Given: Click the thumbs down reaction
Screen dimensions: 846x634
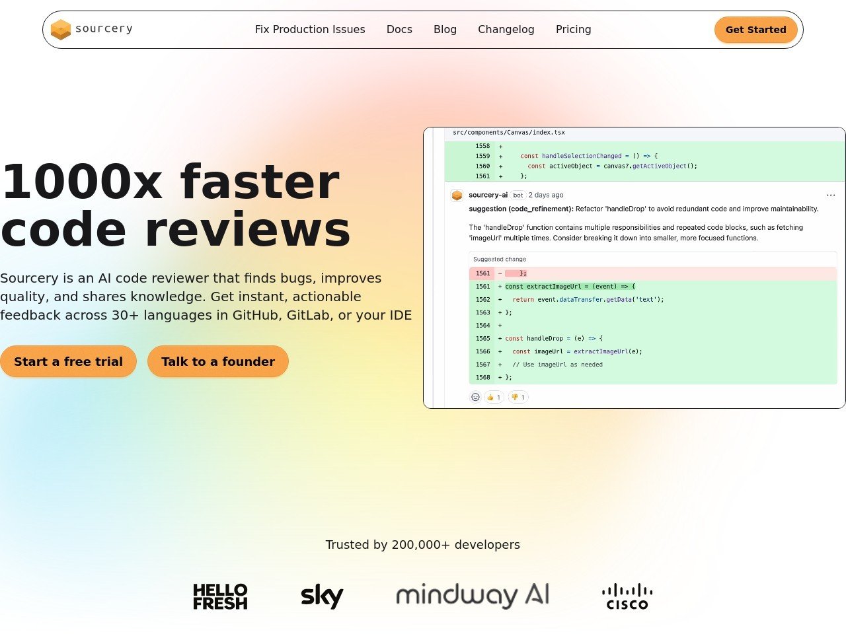Looking at the screenshot, I should click(x=518, y=397).
